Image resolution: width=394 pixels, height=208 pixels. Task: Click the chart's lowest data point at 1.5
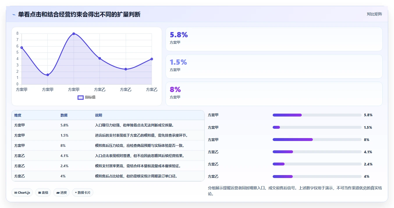tap(48, 75)
